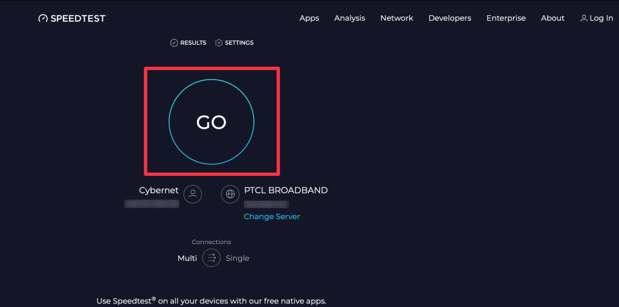Click the connections arrows toggle icon

click(212, 258)
